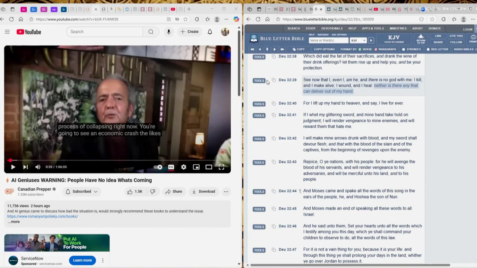
Task: Open the Copilot icon in the left browser
Action: (236, 19)
